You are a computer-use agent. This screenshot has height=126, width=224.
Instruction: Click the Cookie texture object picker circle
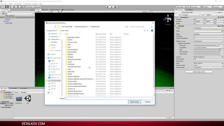coord(223,57)
